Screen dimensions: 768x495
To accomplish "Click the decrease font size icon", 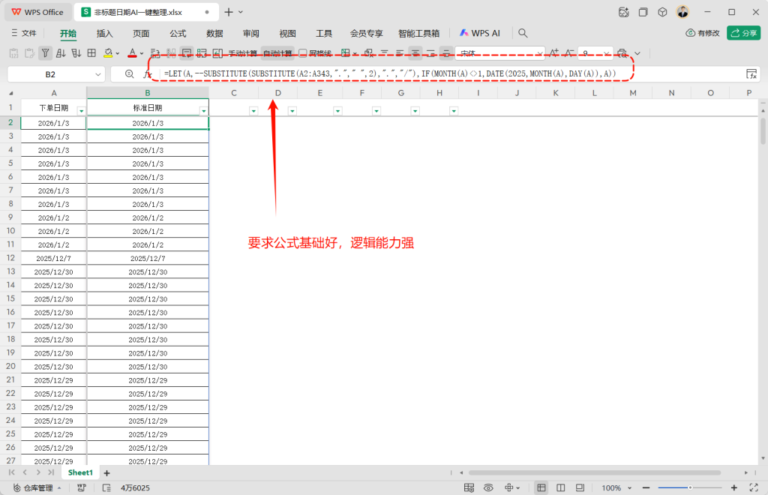I will click(x=569, y=53).
